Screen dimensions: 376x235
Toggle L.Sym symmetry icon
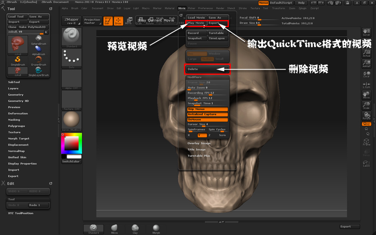tap(366, 85)
